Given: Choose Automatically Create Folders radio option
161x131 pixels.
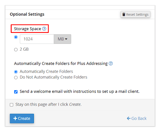Looking at the screenshot, I should tap(16, 72).
